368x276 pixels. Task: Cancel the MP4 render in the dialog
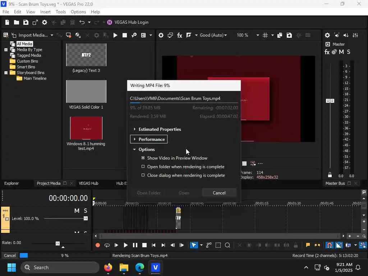(x=219, y=193)
